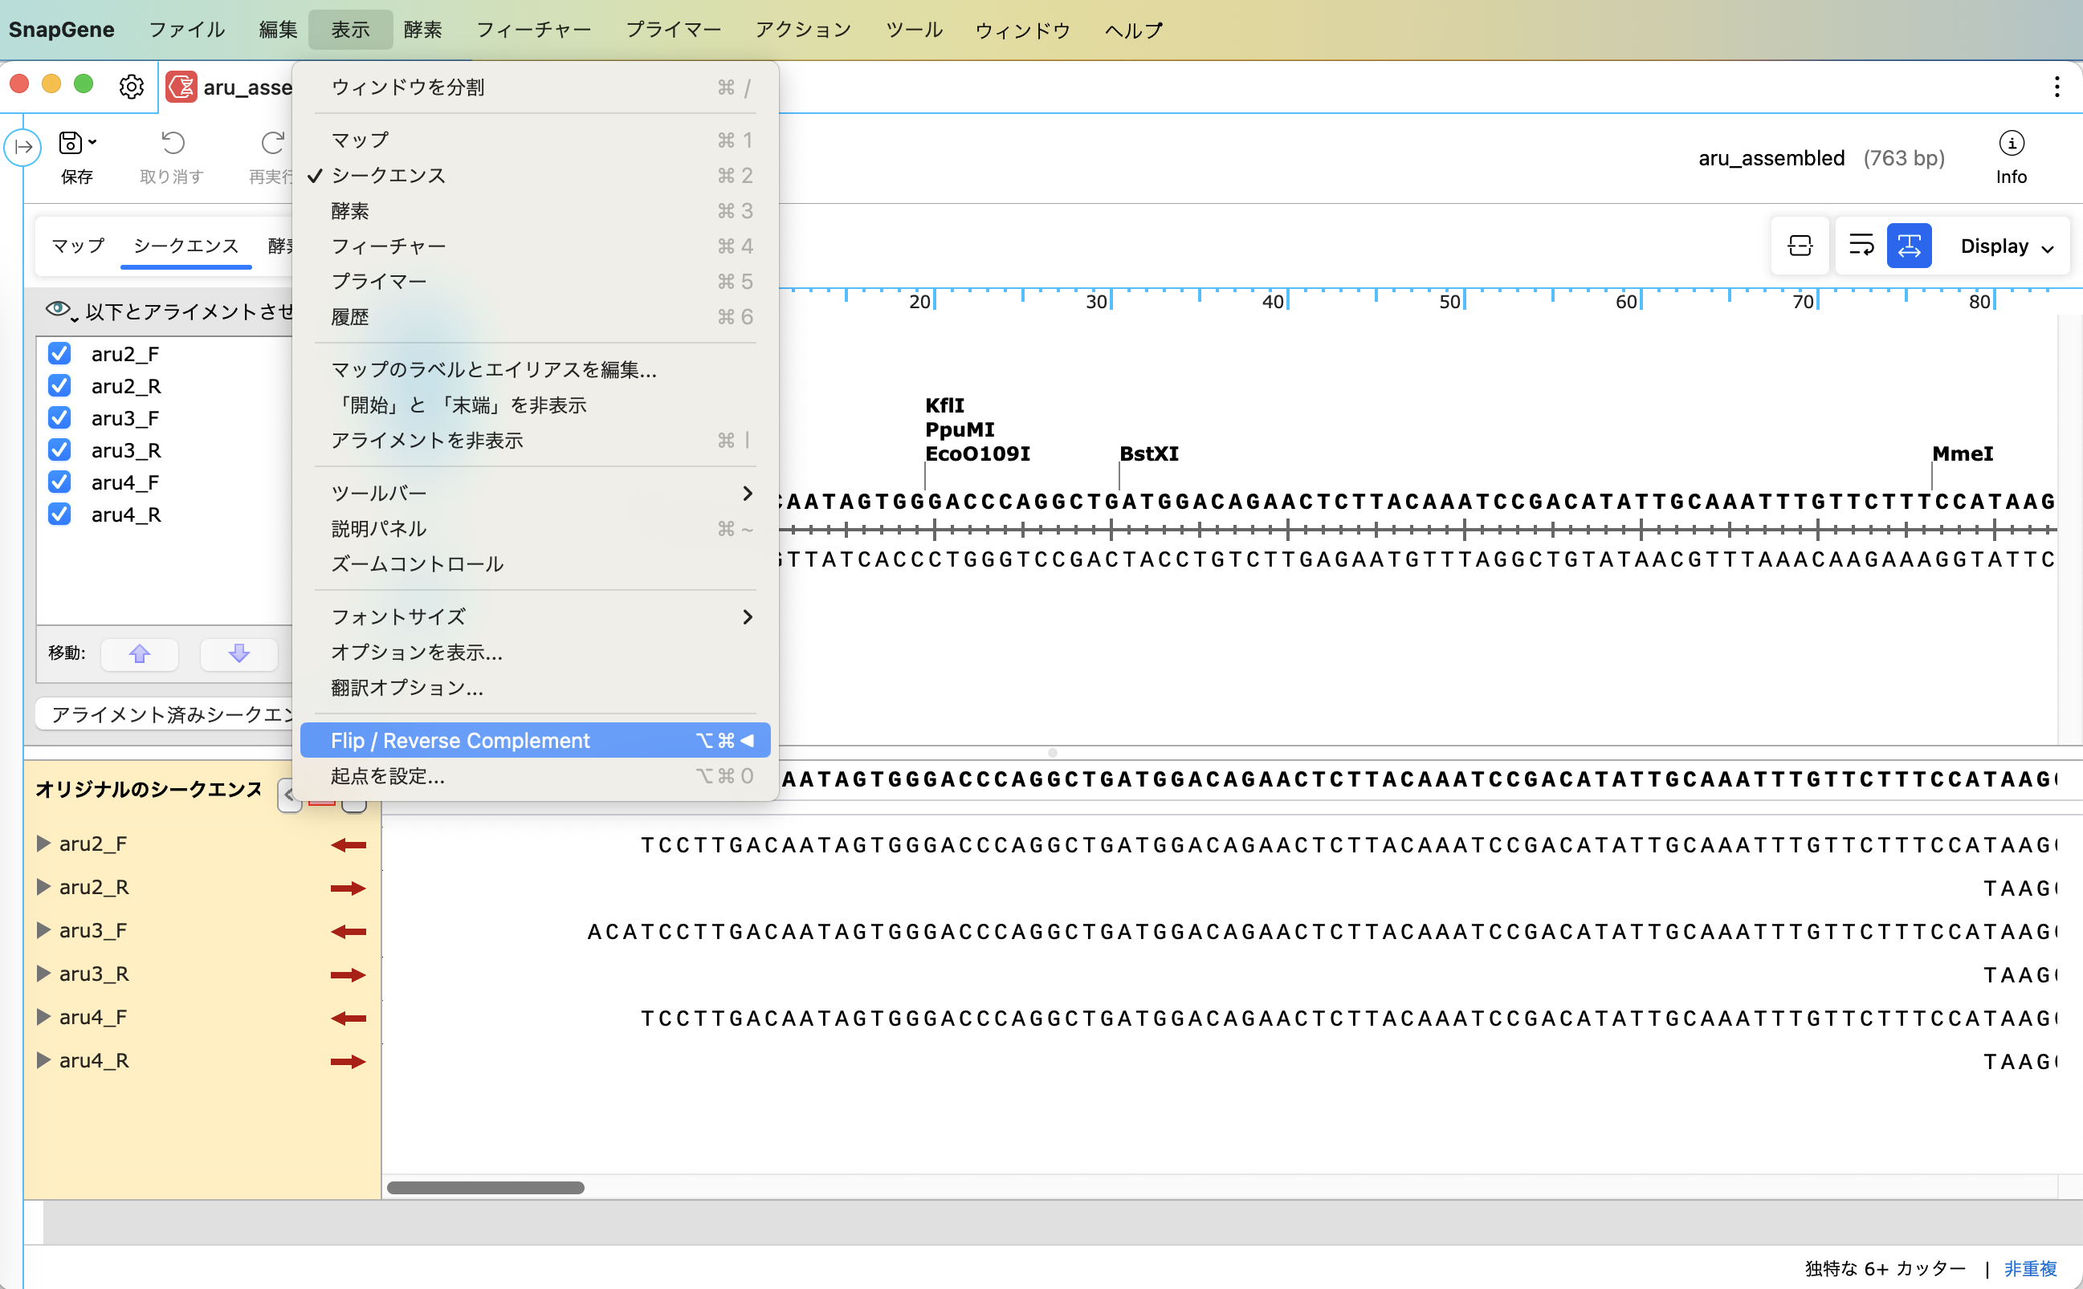The image size is (2083, 1289).
Task: Open the フォントサイズ submenu
Action: pyautogui.click(x=397, y=616)
